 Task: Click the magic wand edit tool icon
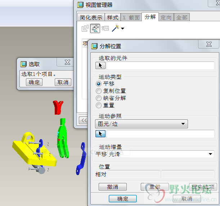coord(116,28)
